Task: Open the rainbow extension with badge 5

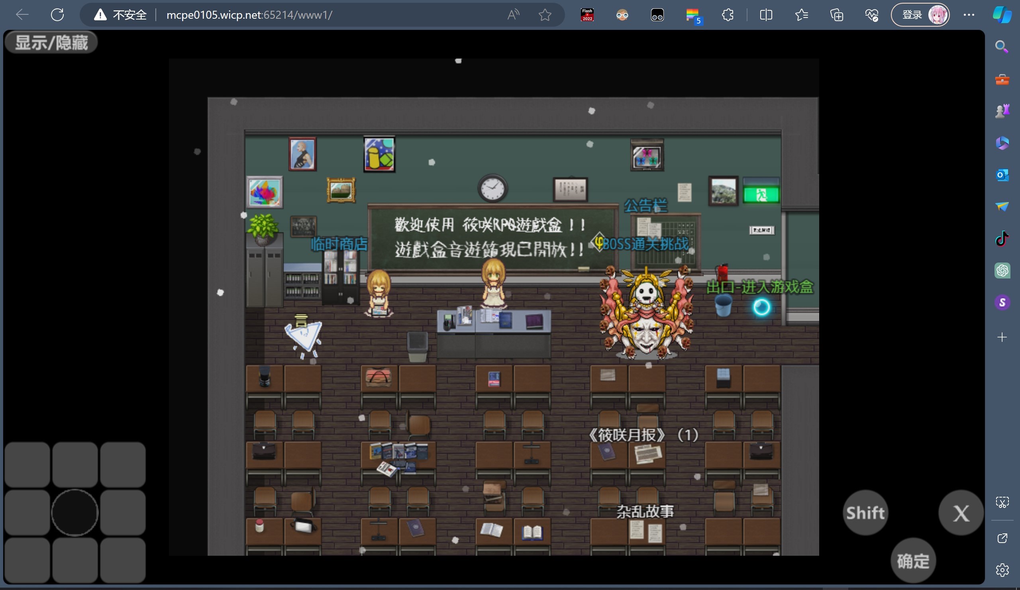Action: (694, 16)
